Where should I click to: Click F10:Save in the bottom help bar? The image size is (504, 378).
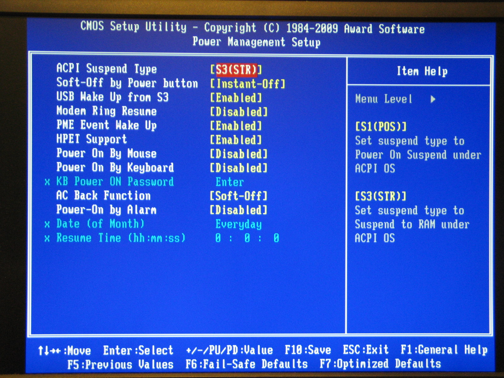coord(308,350)
